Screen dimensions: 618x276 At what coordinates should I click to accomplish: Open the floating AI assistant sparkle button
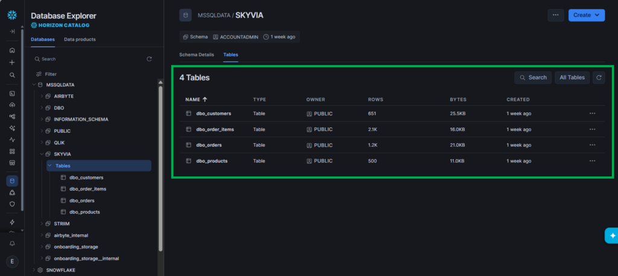[612, 236]
